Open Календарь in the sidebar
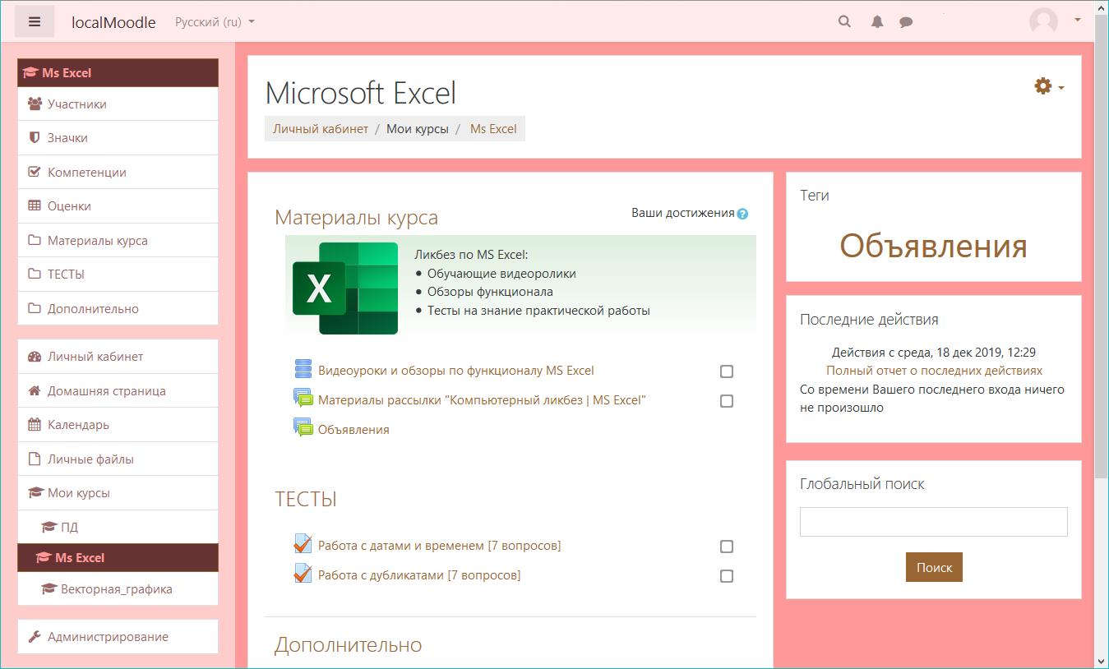This screenshot has width=1109, height=669. (x=118, y=425)
